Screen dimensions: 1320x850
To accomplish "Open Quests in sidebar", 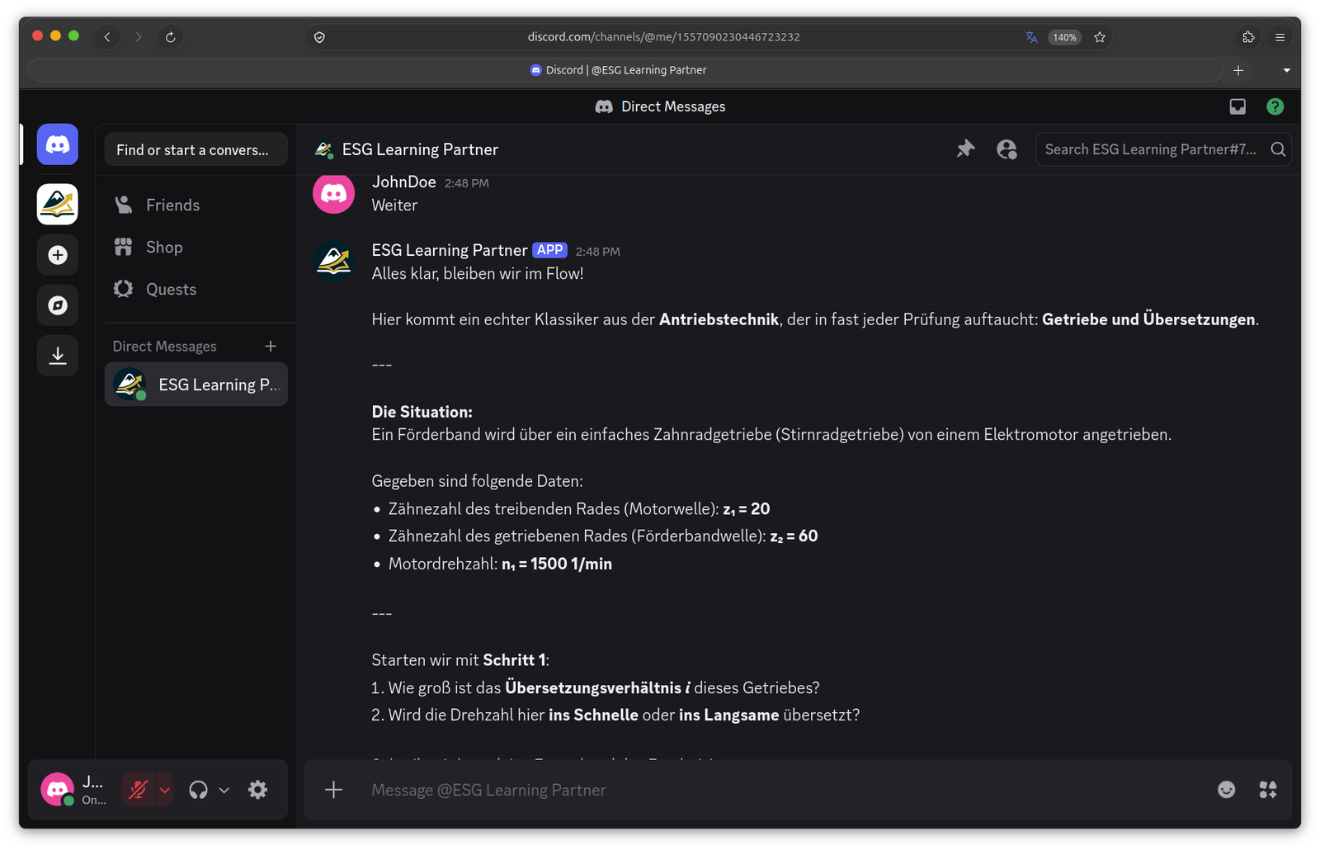I will click(x=196, y=289).
